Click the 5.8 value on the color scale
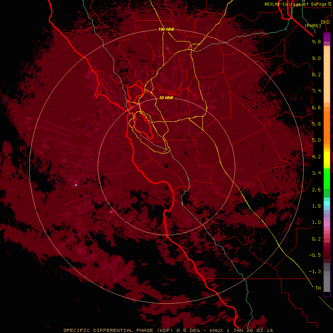The image size is (333, 333). (x=316, y=124)
